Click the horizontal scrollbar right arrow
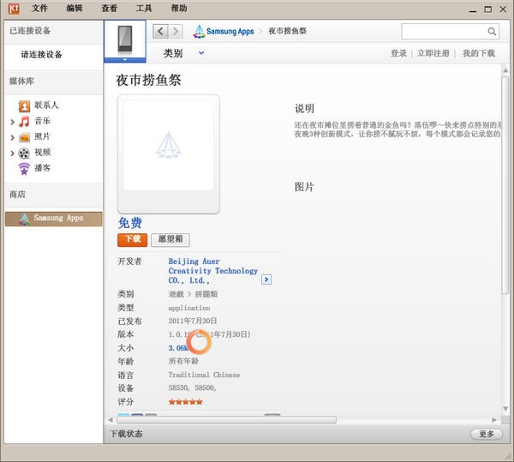 click(494, 420)
